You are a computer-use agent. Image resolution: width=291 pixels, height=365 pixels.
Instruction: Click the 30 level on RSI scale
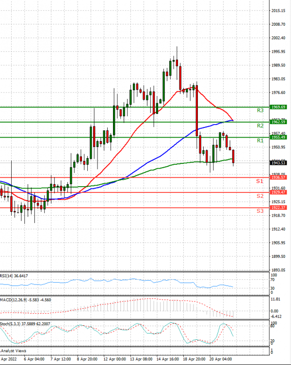(273, 288)
